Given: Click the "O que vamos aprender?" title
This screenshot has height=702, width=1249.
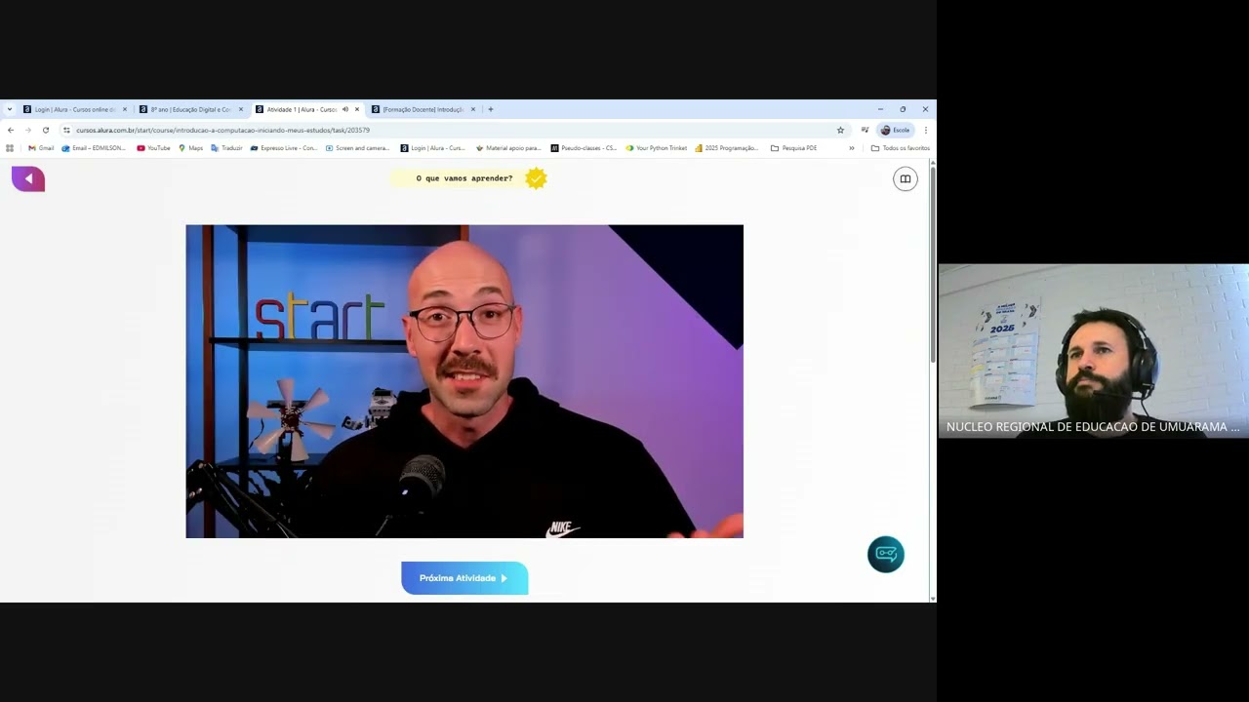Looking at the screenshot, I should coord(464,178).
